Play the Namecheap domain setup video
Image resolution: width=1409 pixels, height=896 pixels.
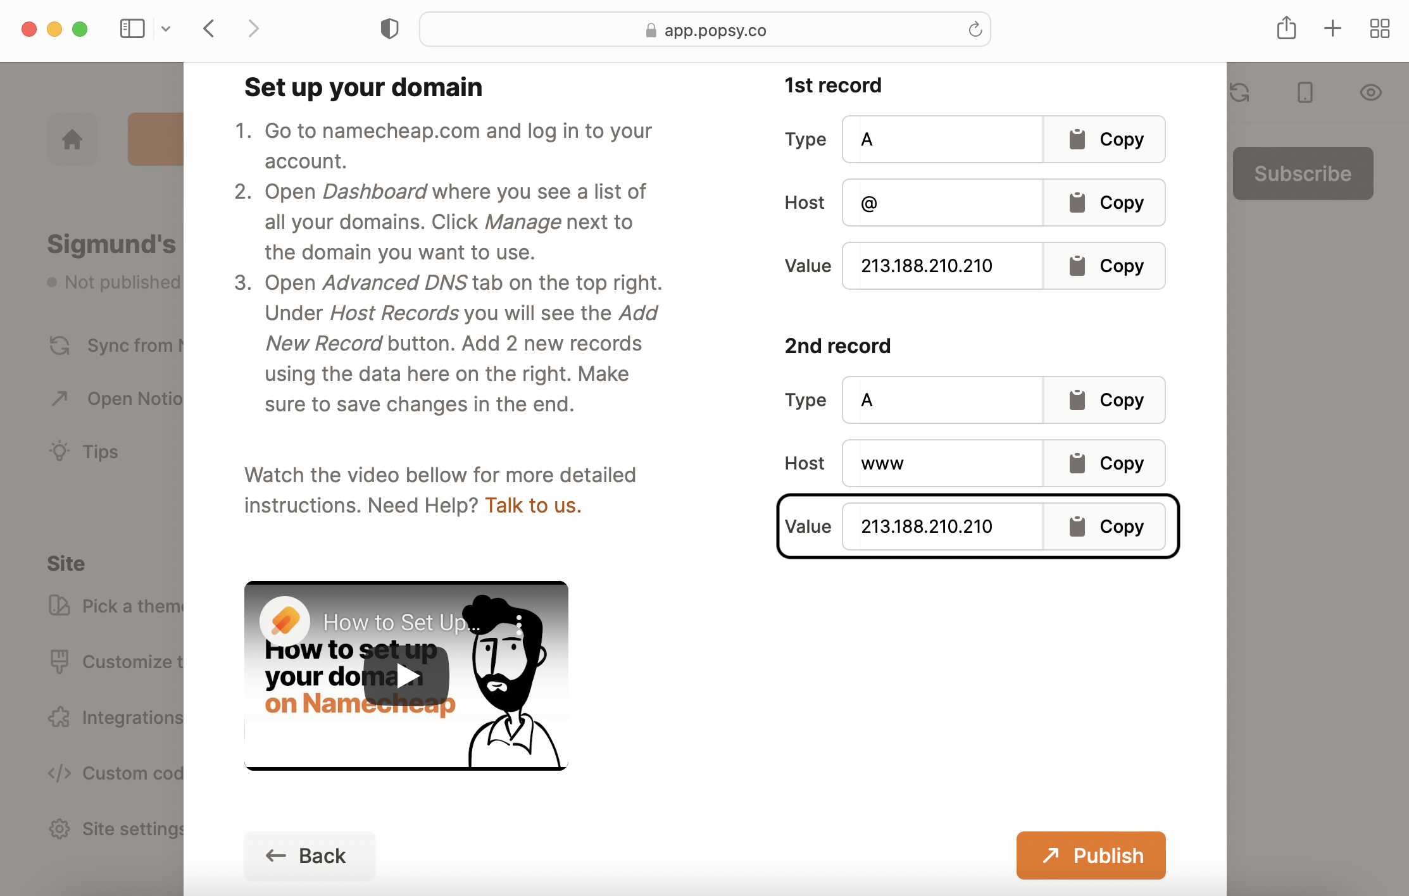pos(406,675)
